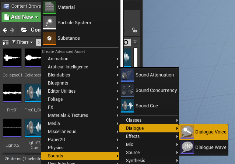This screenshot has width=235, height=164.
Task: Choose Dialogue Wave label
Action: pyautogui.click(x=211, y=147)
